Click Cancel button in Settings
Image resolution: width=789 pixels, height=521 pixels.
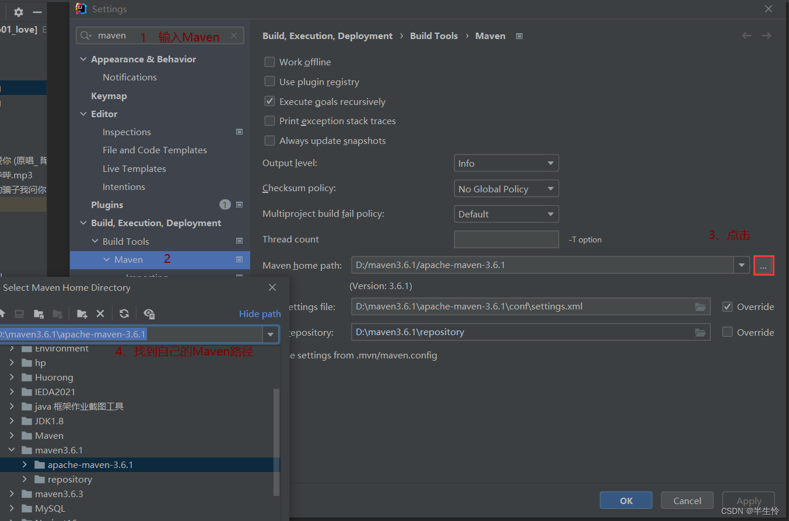click(688, 501)
